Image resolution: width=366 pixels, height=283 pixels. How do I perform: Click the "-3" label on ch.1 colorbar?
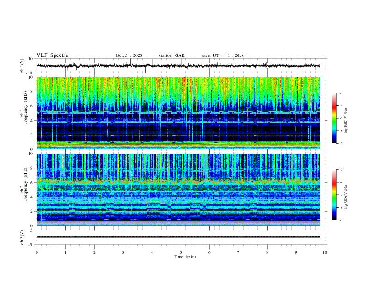[341, 93]
